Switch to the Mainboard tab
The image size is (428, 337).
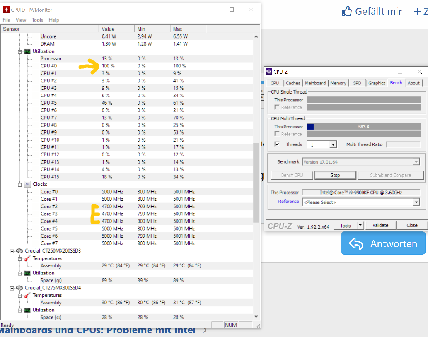coord(315,83)
